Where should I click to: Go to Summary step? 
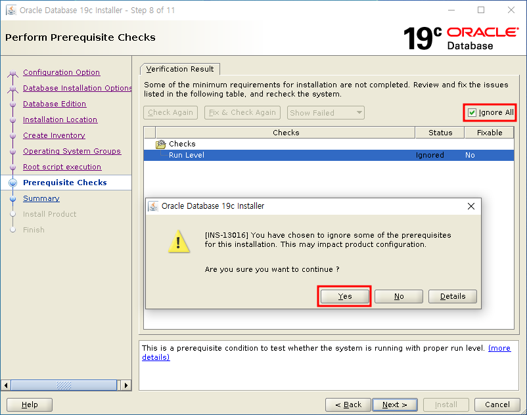click(x=41, y=198)
